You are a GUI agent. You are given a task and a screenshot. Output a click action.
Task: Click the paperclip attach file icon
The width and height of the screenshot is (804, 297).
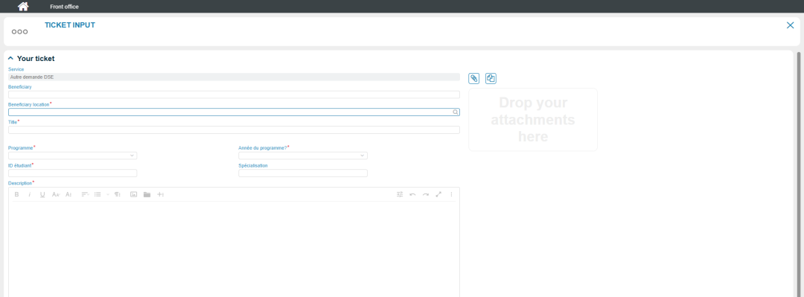(473, 78)
